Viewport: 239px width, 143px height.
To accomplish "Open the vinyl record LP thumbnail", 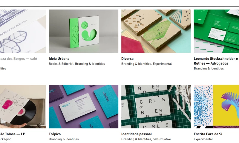I will (x=23, y=107).
